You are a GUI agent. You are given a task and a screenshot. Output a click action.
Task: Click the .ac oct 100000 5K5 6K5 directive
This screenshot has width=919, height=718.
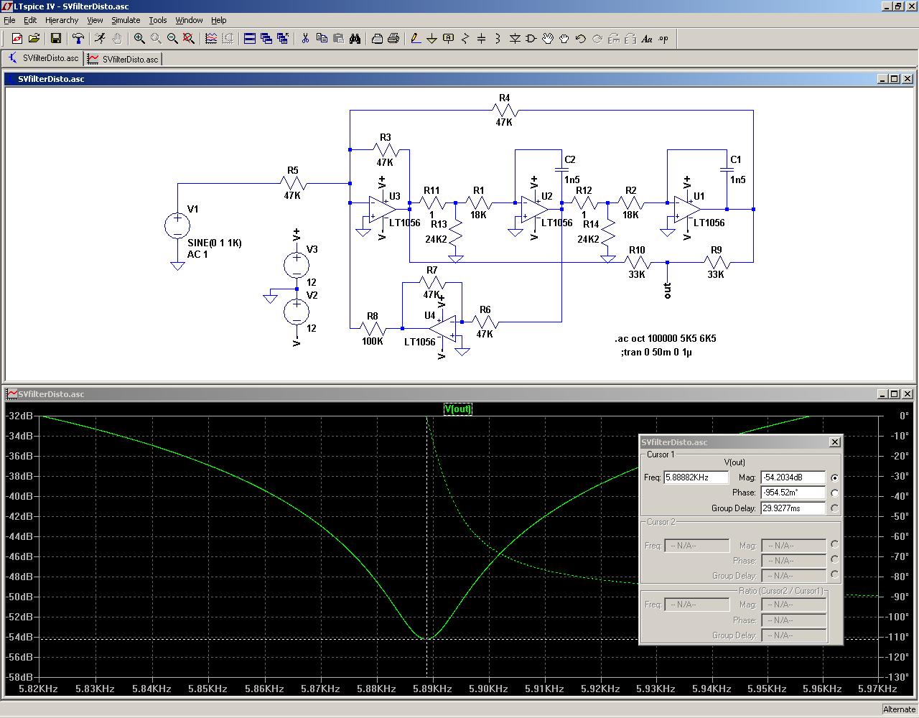(x=666, y=338)
